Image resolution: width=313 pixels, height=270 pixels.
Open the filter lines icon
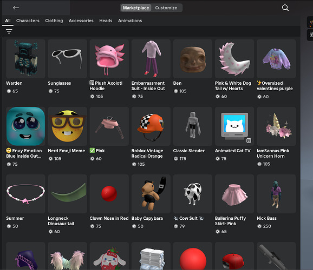tap(9, 31)
